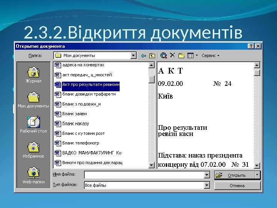Open the Открыть button dropdown arrow

[x=257, y=175]
